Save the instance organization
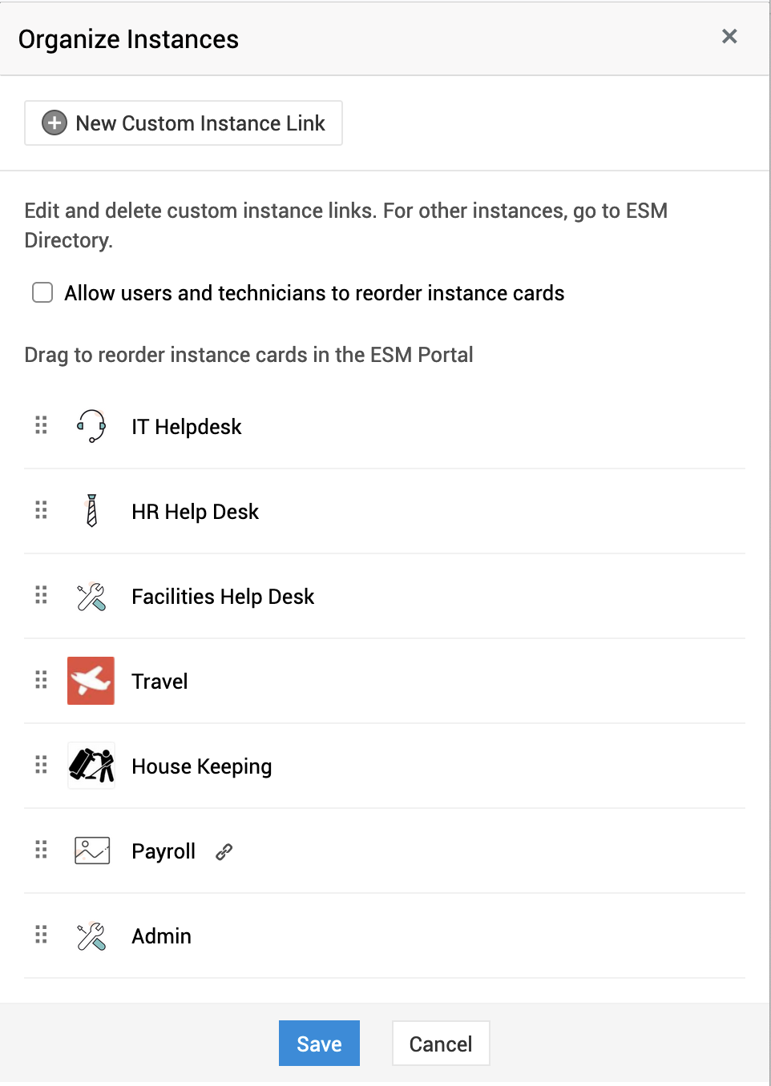This screenshot has height=1086, width=771. [x=319, y=1044]
